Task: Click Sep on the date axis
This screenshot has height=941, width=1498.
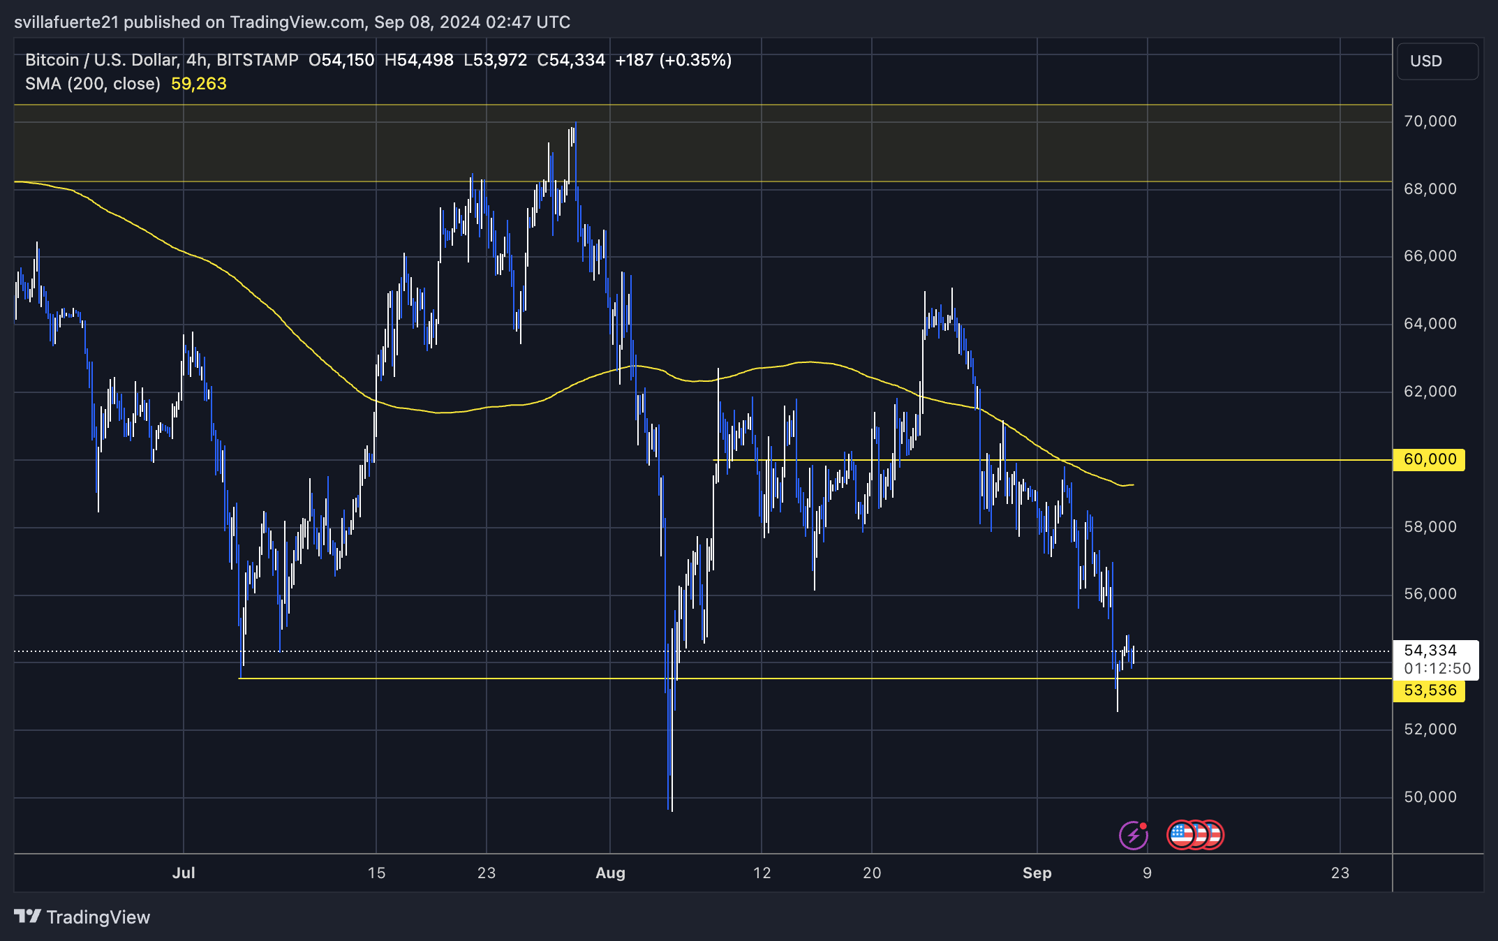Action: (x=1037, y=873)
